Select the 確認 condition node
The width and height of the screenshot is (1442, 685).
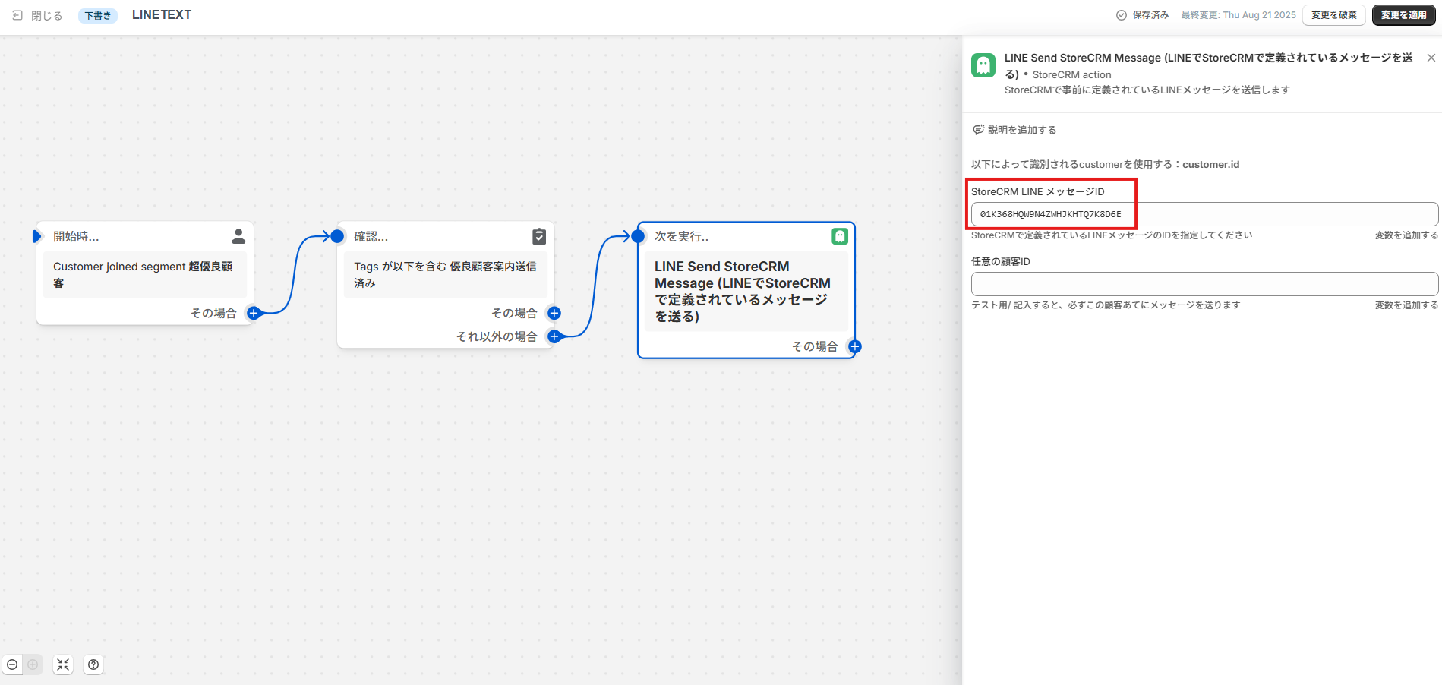tap(446, 285)
